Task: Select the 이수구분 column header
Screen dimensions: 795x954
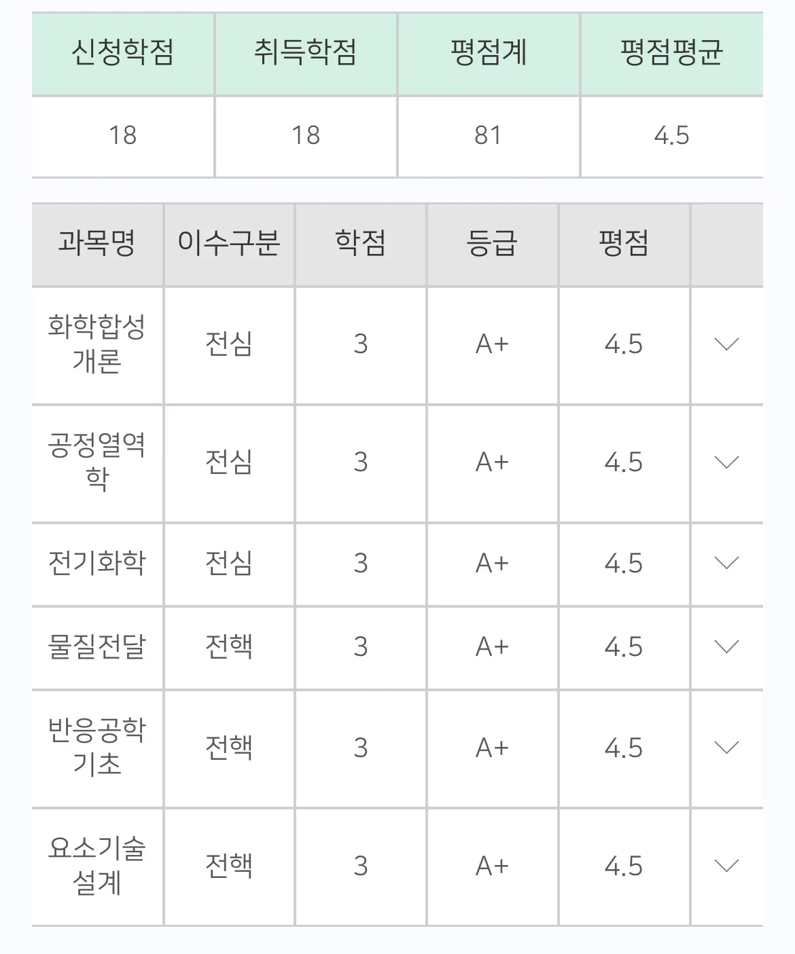Action: [229, 244]
